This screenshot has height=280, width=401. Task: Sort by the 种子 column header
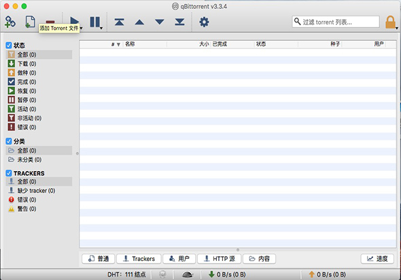pos(320,44)
